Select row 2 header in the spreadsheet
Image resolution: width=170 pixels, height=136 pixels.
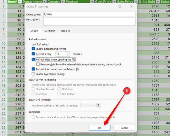[4, 6]
